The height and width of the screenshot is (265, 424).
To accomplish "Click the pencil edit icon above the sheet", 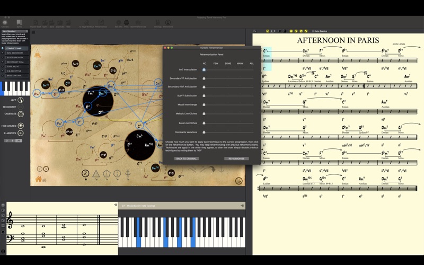I will click(255, 31).
